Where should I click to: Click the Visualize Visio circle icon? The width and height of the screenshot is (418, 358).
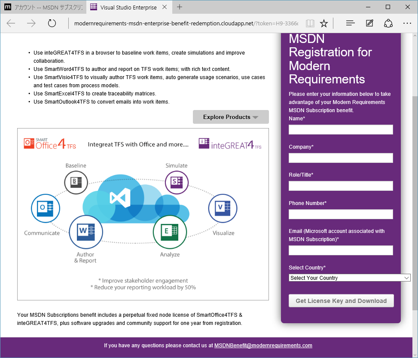pyautogui.click(x=223, y=208)
